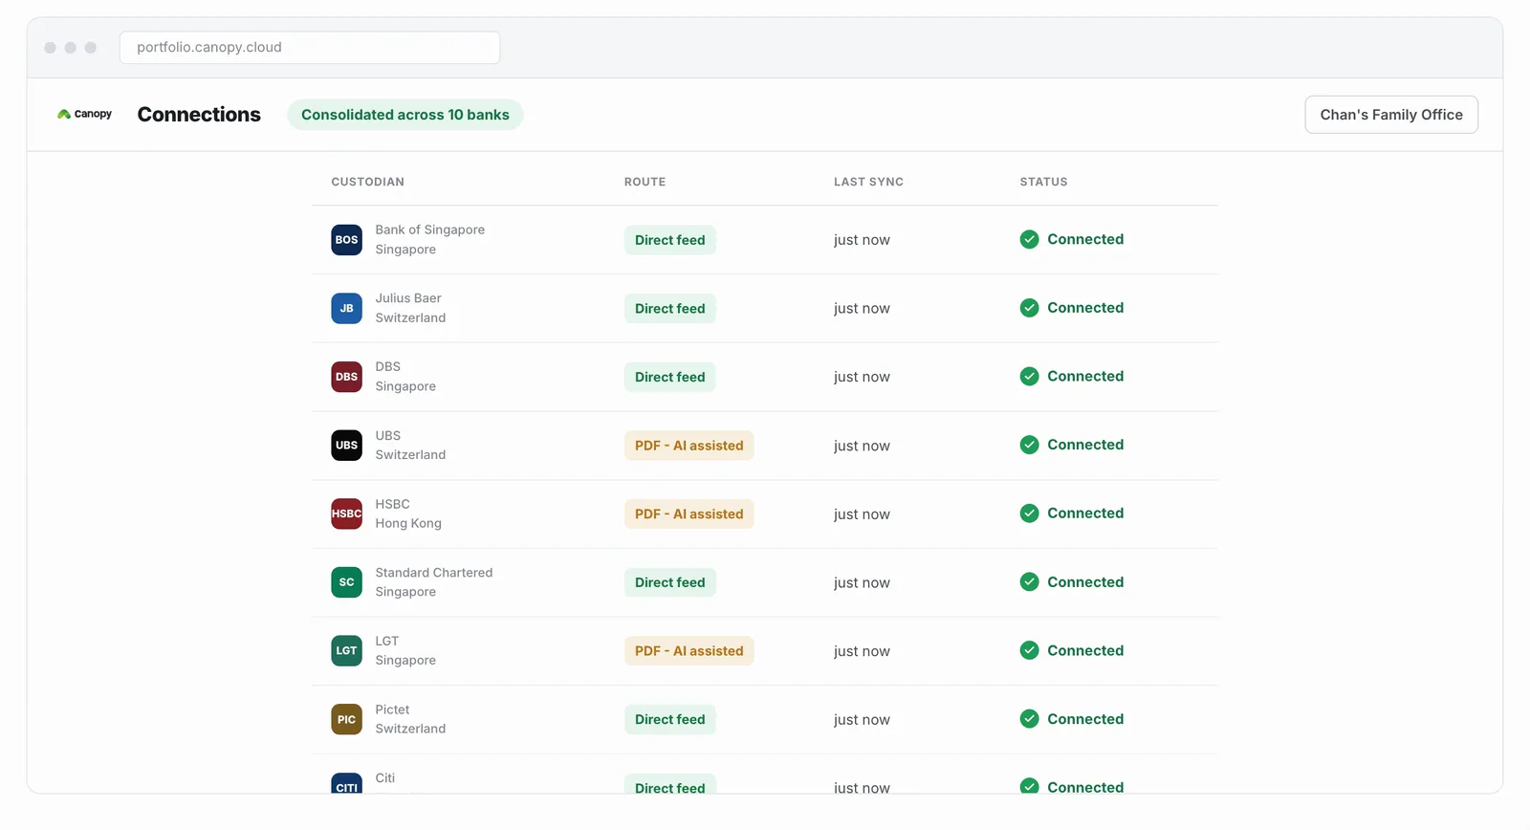Click the Citi custodian name
Viewport: 1530px width, 830px height.
pos(385,778)
